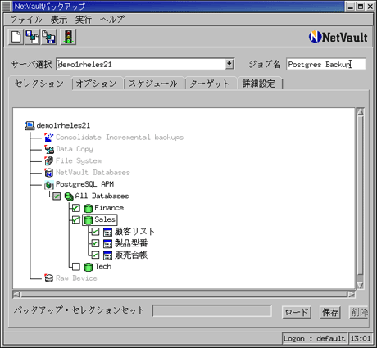Click the 保存 button
The height and width of the screenshot is (348, 377).
[330, 312]
